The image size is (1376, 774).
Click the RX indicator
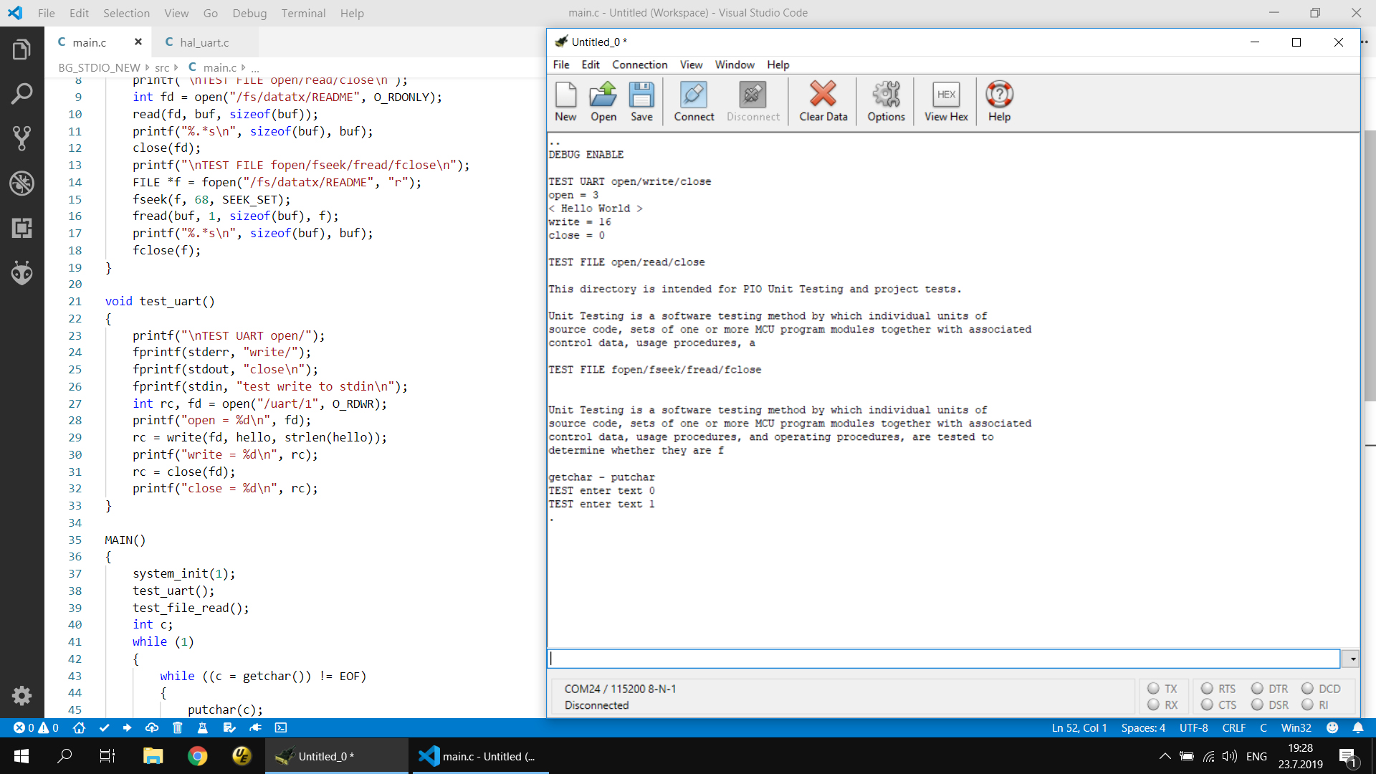click(x=1162, y=705)
